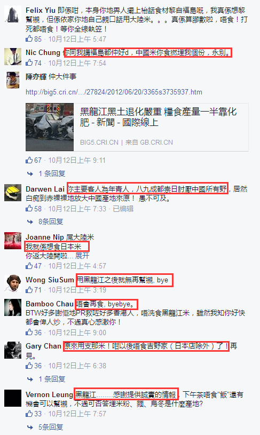Open the 黑龍江黑土退化嚴重 article headline
The height and width of the screenshot is (435, 260).
158,117
